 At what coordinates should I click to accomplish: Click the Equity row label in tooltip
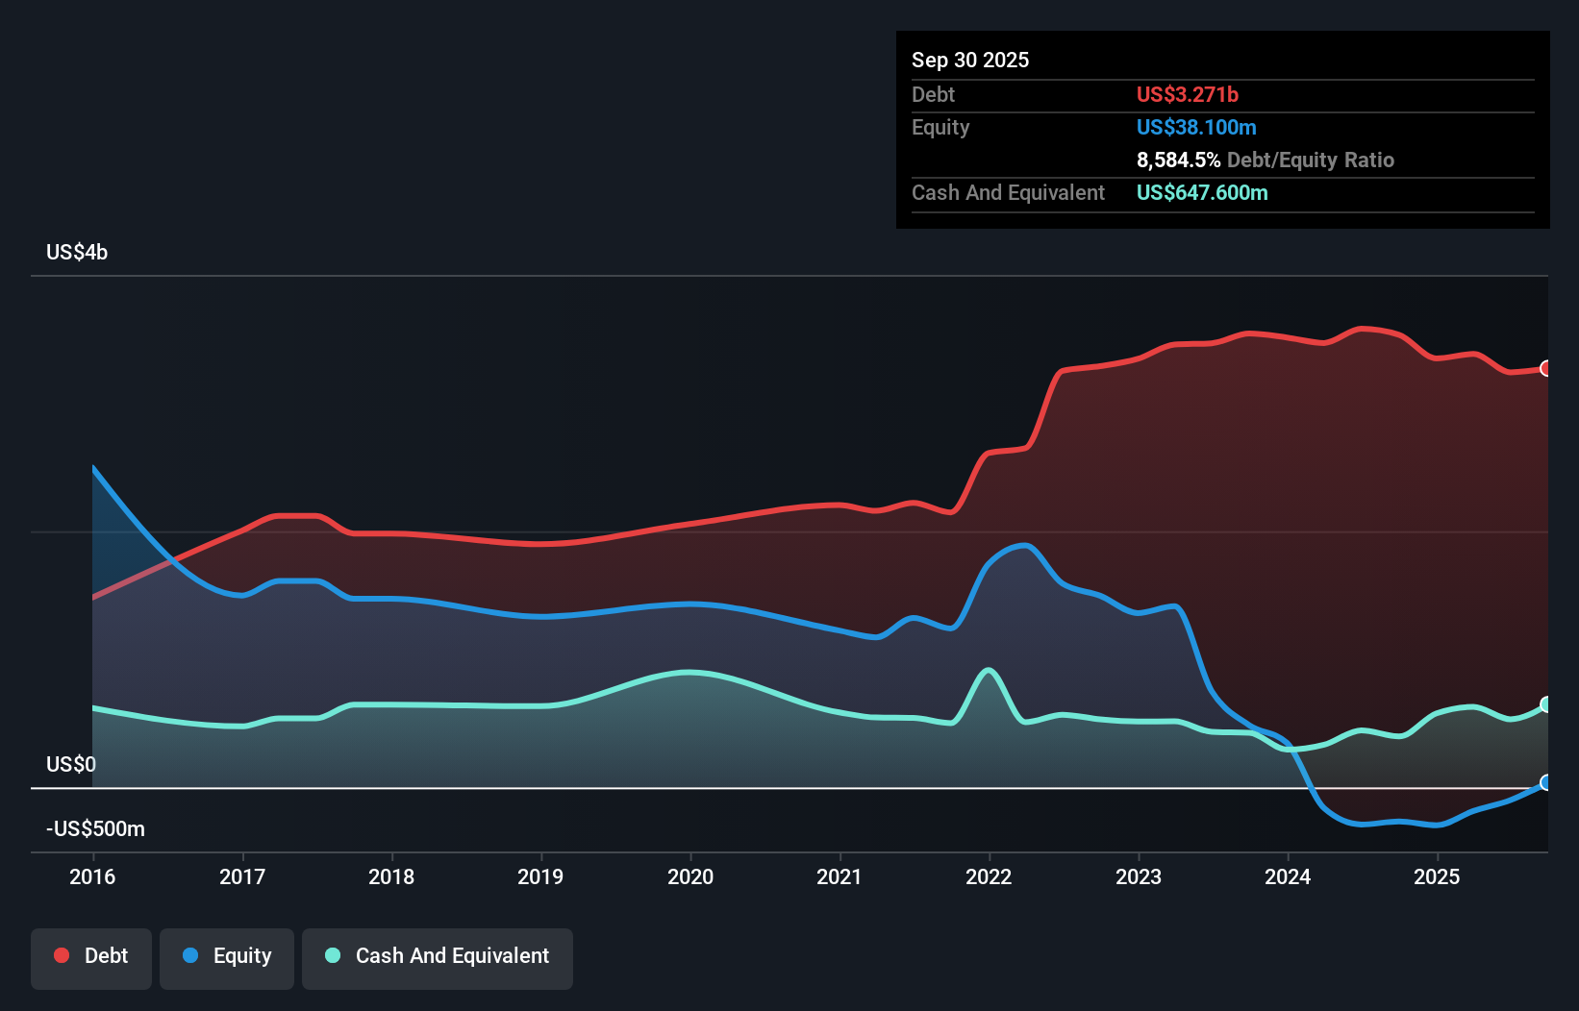click(940, 127)
